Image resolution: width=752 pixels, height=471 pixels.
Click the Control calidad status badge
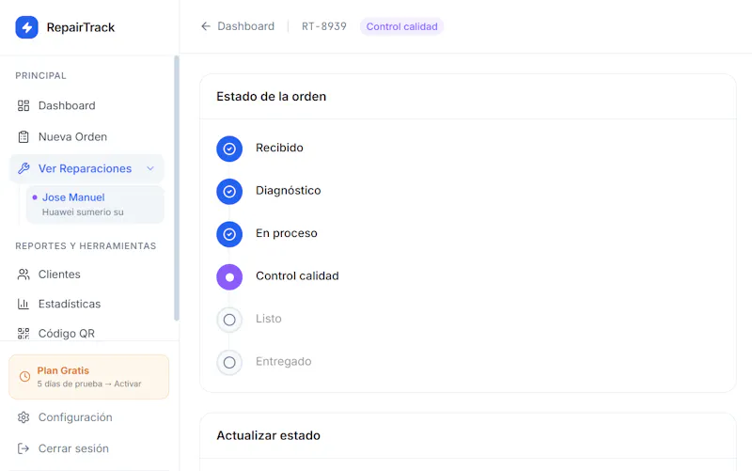(x=402, y=26)
